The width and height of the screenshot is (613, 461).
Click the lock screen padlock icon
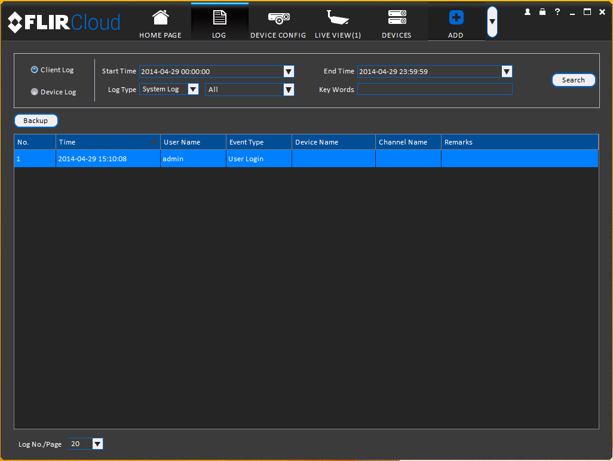[542, 12]
